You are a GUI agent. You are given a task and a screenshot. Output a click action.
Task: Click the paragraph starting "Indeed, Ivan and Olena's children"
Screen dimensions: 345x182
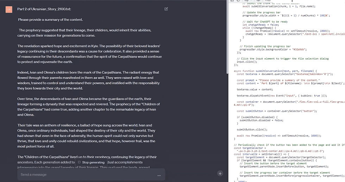click(x=88, y=80)
